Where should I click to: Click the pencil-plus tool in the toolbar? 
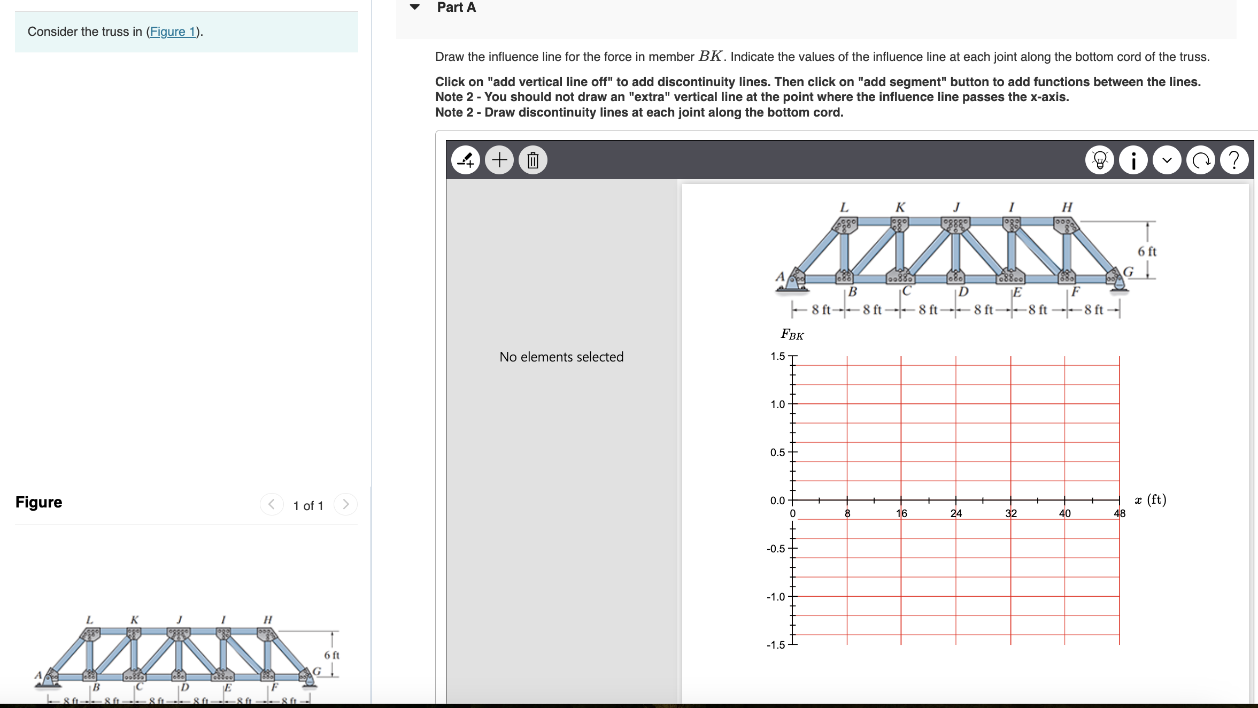(x=467, y=160)
